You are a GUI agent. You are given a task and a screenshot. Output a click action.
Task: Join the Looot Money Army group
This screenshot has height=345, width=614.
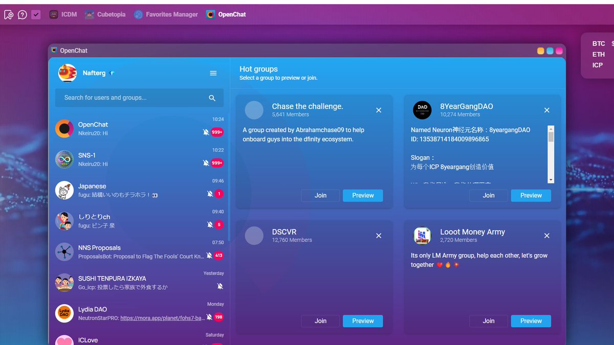489,321
